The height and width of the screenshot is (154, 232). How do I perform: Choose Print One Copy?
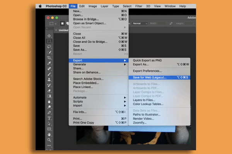[99, 122]
